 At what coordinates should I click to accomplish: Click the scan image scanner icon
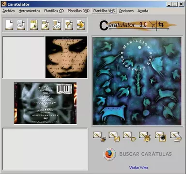(176, 137)
